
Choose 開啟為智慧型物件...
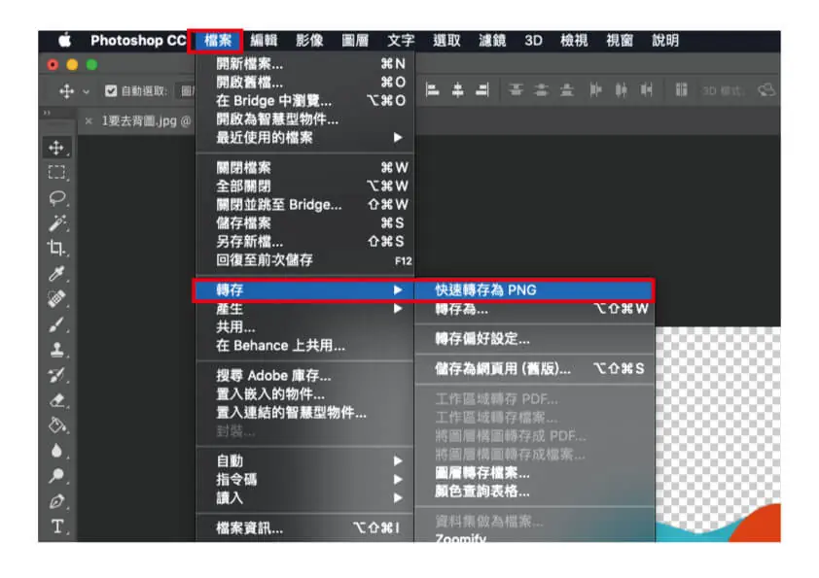pos(305,119)
